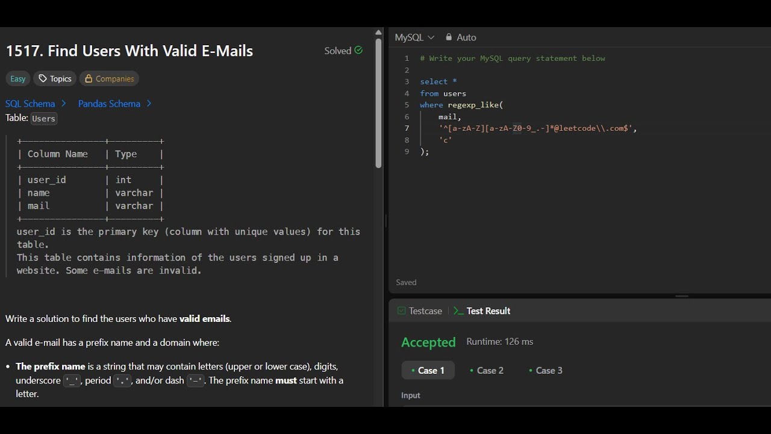The width and height of the screenshot is (771, 434).
Task: Click the 'c' string on line 8
Action: pos(446,140)
